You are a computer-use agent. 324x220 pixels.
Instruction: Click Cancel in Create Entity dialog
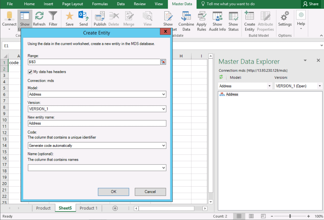coord(150,192)
